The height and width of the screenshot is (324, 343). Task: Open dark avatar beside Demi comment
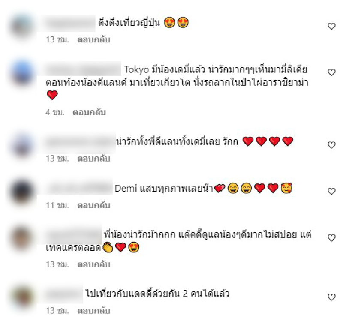[22, 191]
